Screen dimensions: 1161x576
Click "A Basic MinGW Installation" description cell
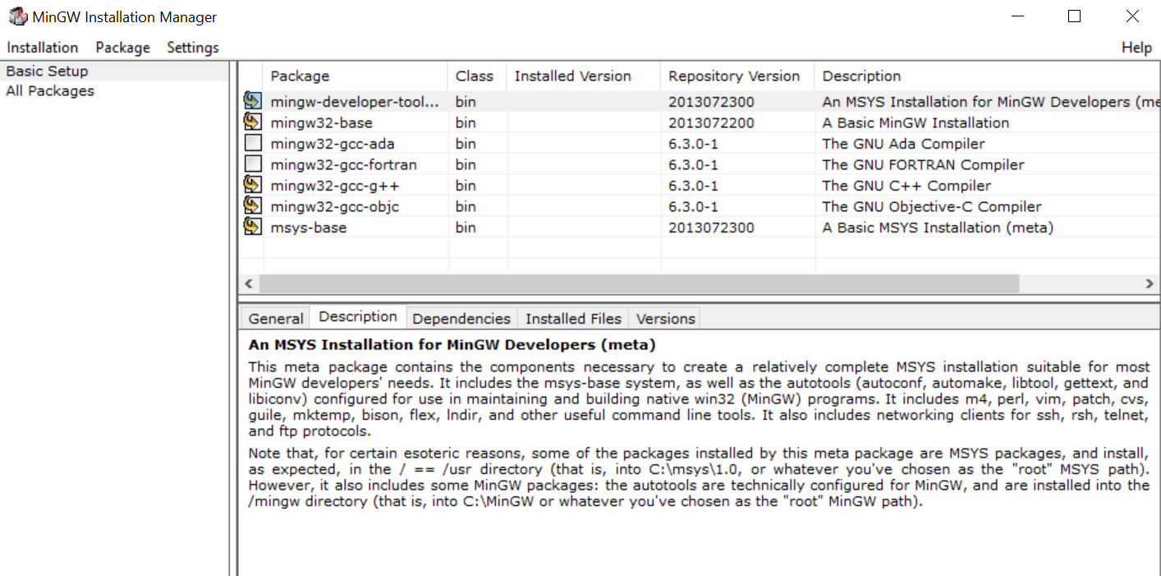click(915, 122)
